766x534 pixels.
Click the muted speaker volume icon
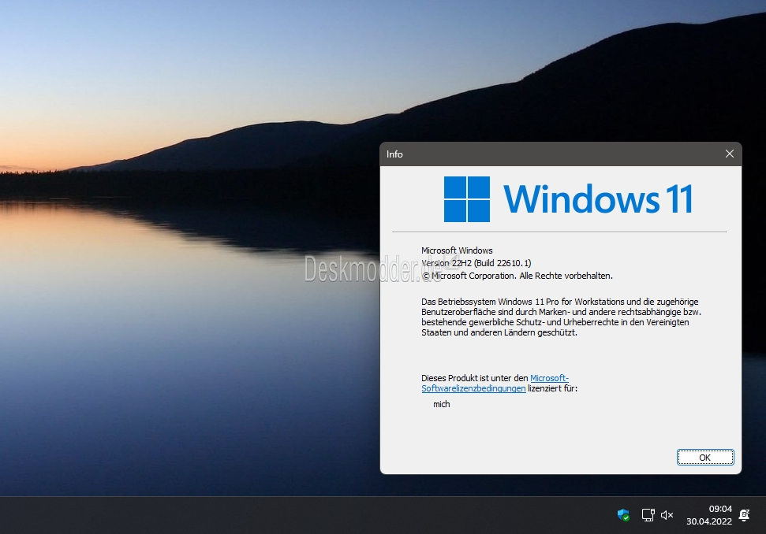(667, 515)
